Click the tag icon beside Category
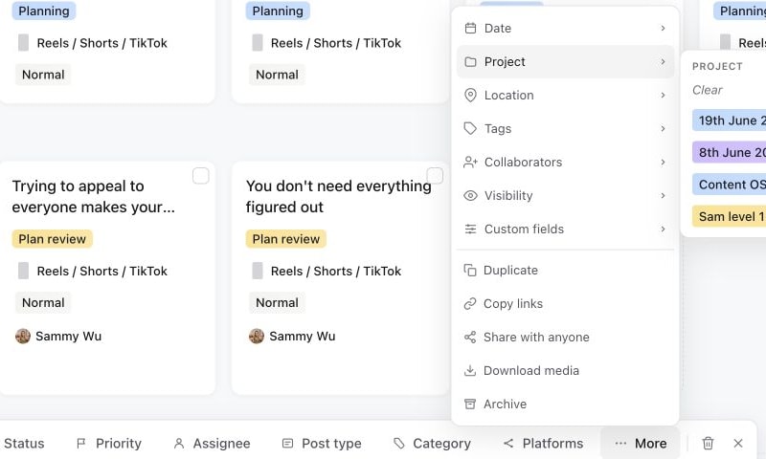 (x=399, y=443)
